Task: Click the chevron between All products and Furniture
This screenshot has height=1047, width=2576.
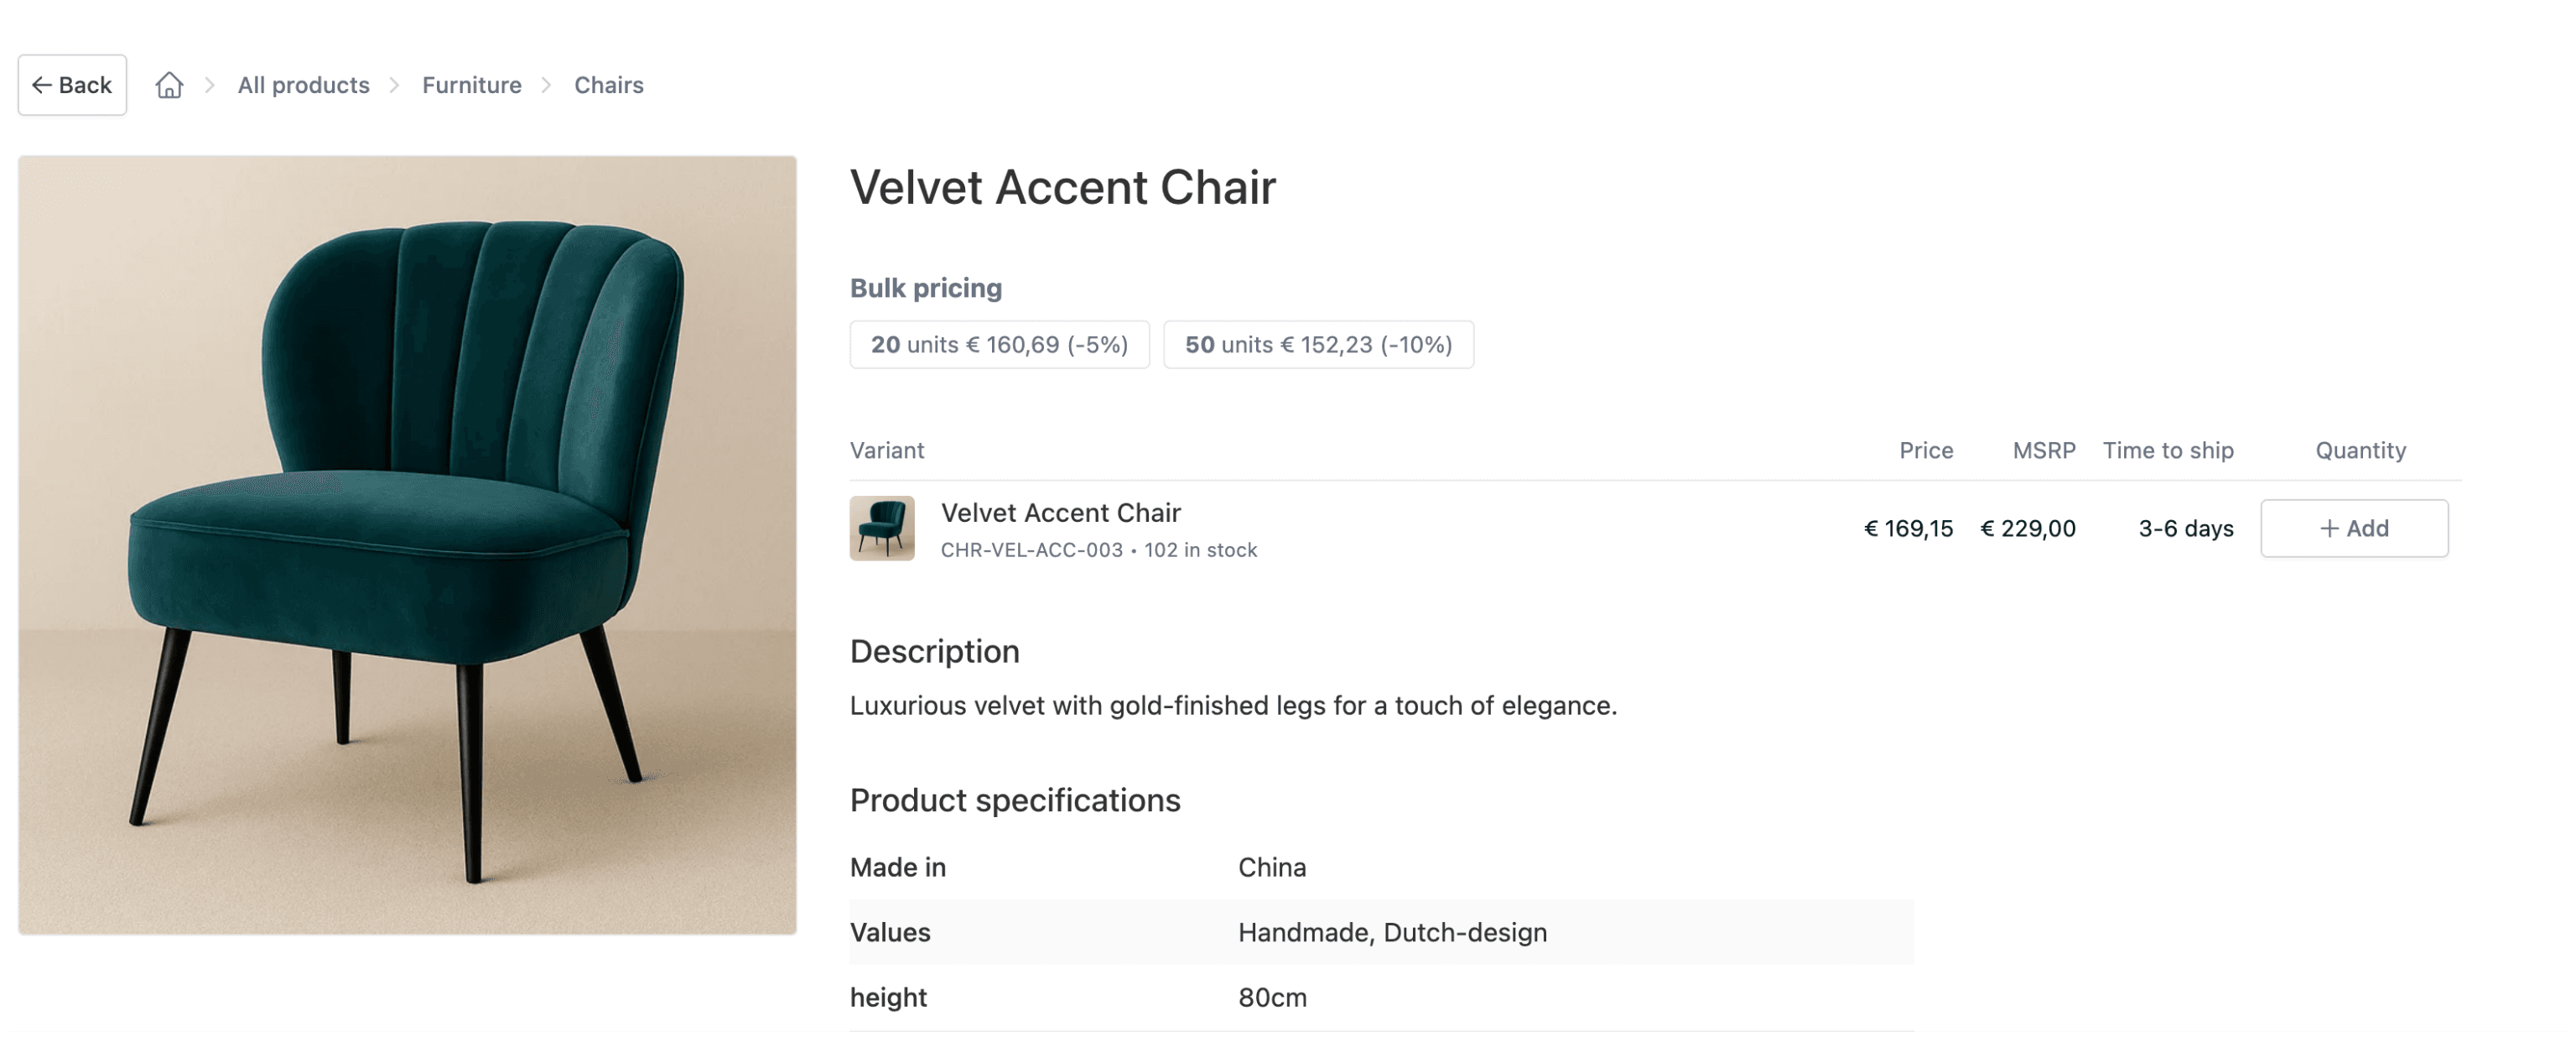Action: pos(395,85)
